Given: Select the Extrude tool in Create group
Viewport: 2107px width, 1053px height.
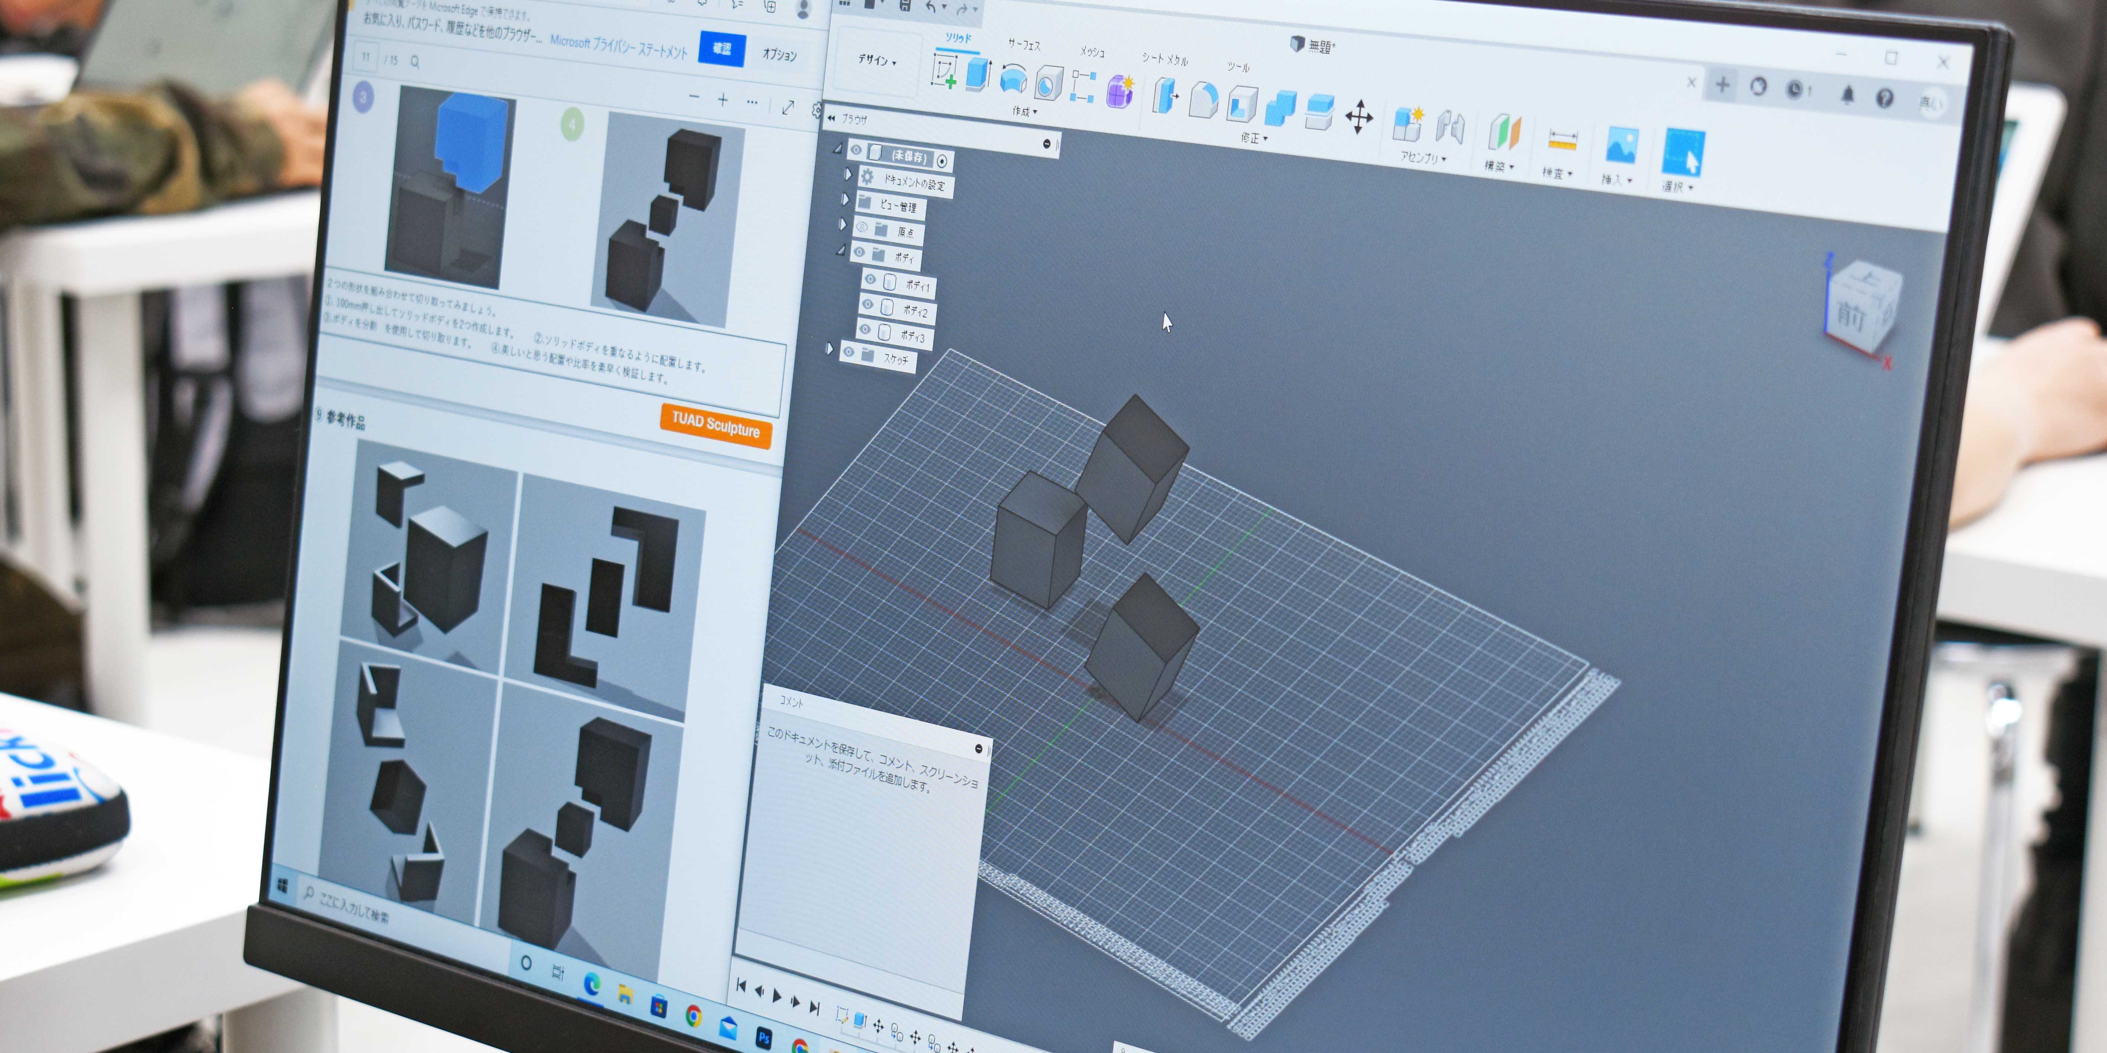Looking at the screenshot, I should coord(978,74).
